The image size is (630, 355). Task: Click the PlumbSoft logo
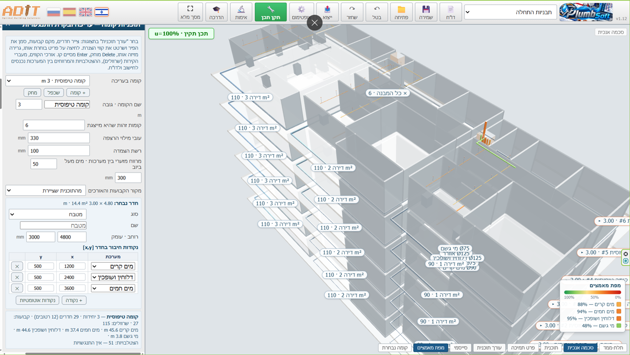pos(586,12)
